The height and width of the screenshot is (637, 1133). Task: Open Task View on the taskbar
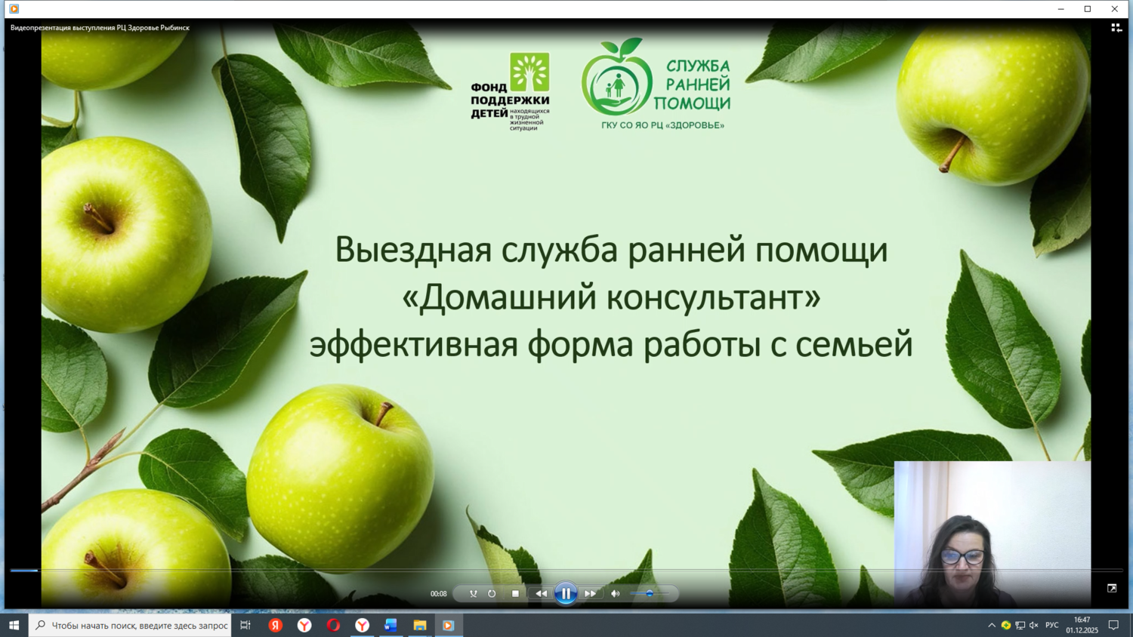tap(245, 625)
